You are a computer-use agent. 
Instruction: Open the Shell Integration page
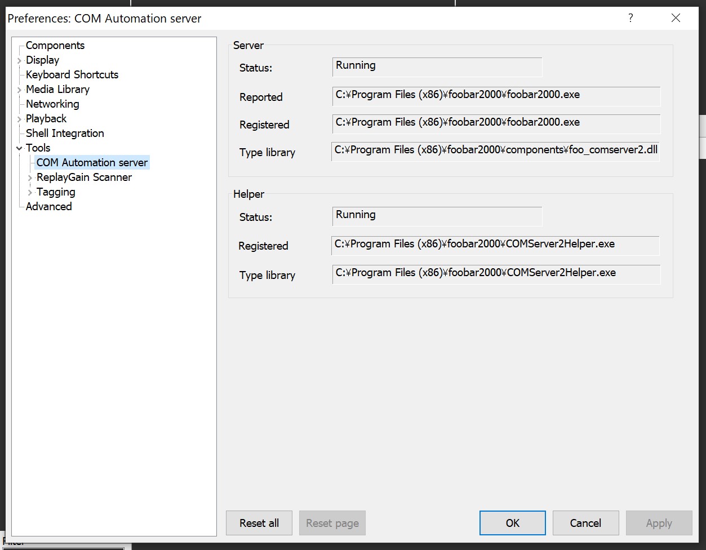65,134
